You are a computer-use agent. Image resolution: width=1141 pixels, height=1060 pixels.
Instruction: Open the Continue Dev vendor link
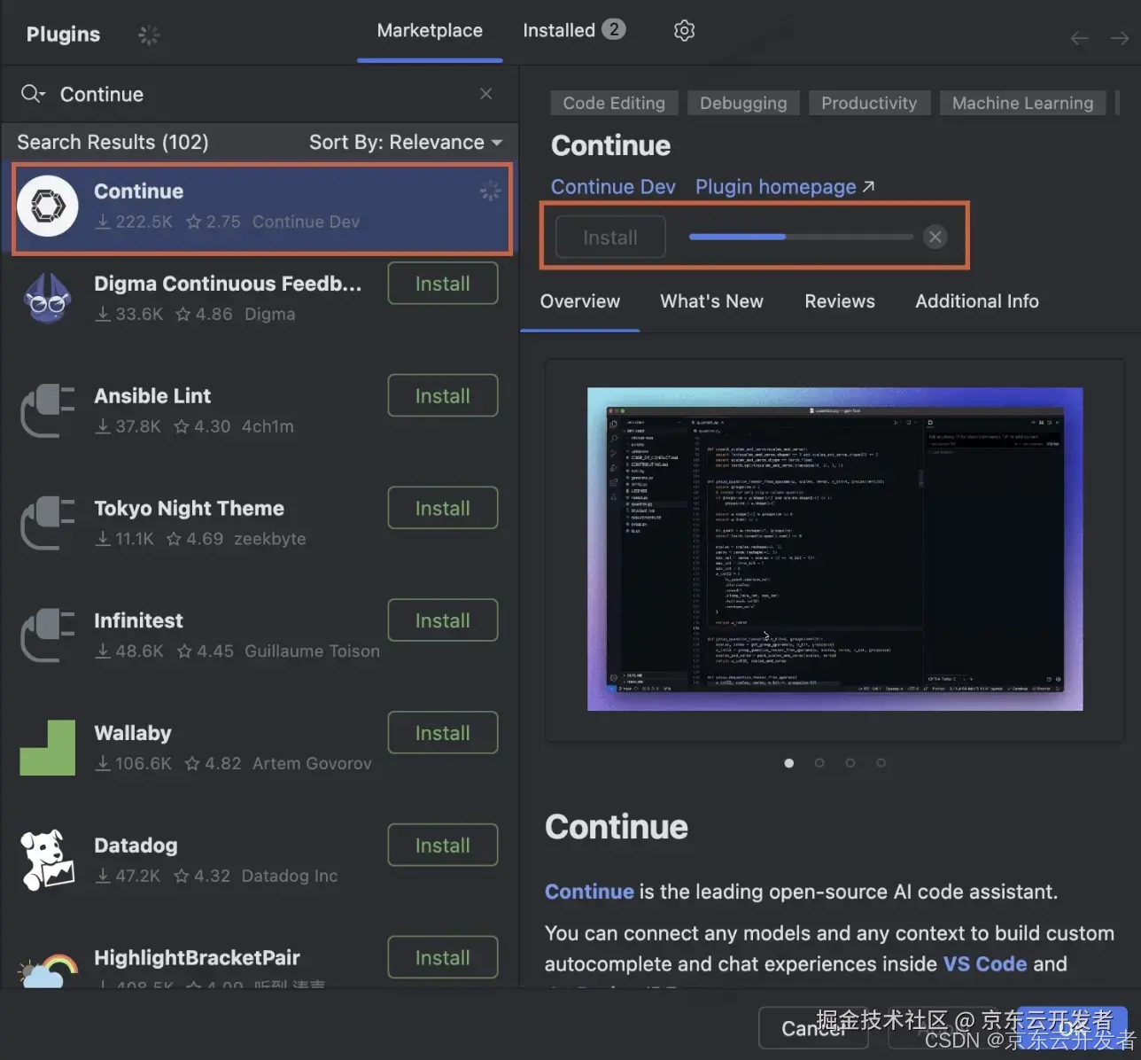[x=613, y=187]
